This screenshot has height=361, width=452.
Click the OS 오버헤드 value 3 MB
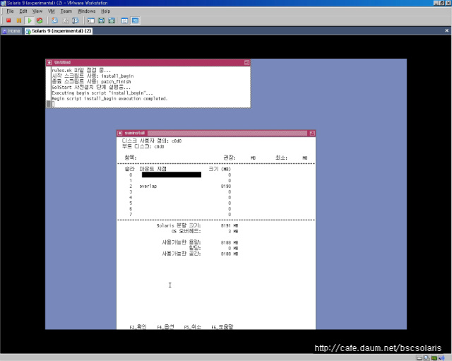pyautogui.click(x=233, y=232)
